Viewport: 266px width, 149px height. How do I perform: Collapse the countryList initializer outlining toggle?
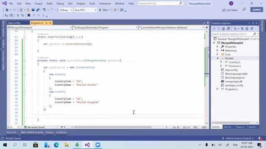[24, 67]
